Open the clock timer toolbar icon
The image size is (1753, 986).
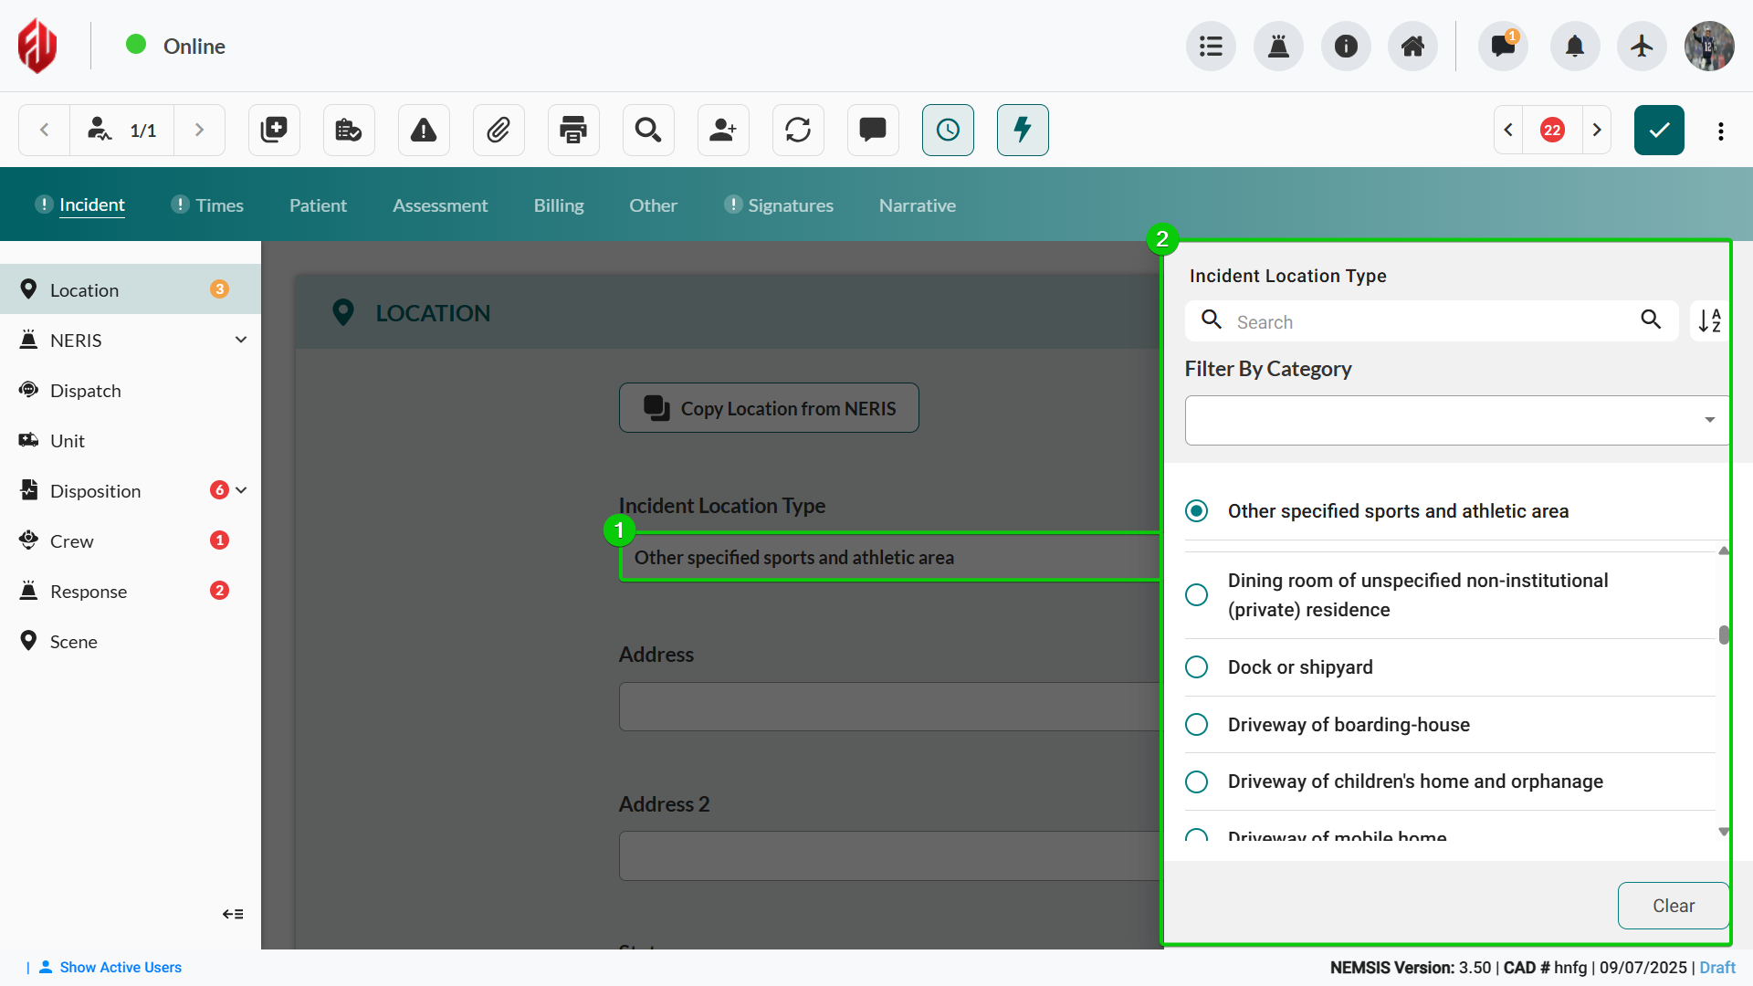click(948, 131)
